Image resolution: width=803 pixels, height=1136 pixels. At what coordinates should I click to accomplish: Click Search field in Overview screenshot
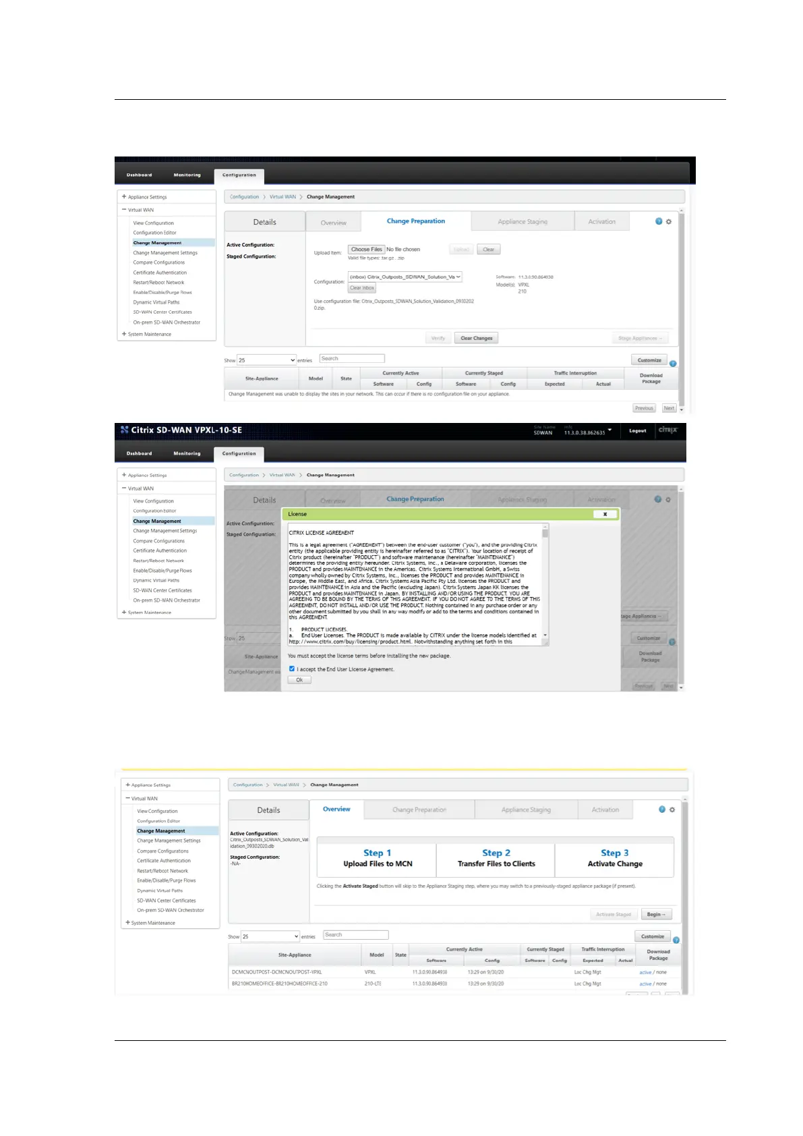pyautogui.click(x=356, y=935)
